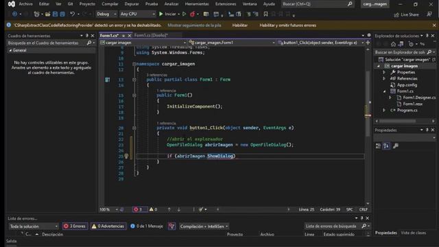
Task: Toggle the 0 de 1 Mensaje filter
Action: click(146, 226)
